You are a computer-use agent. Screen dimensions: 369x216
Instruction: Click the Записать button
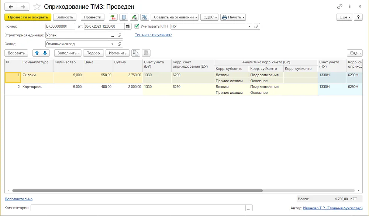65,17
